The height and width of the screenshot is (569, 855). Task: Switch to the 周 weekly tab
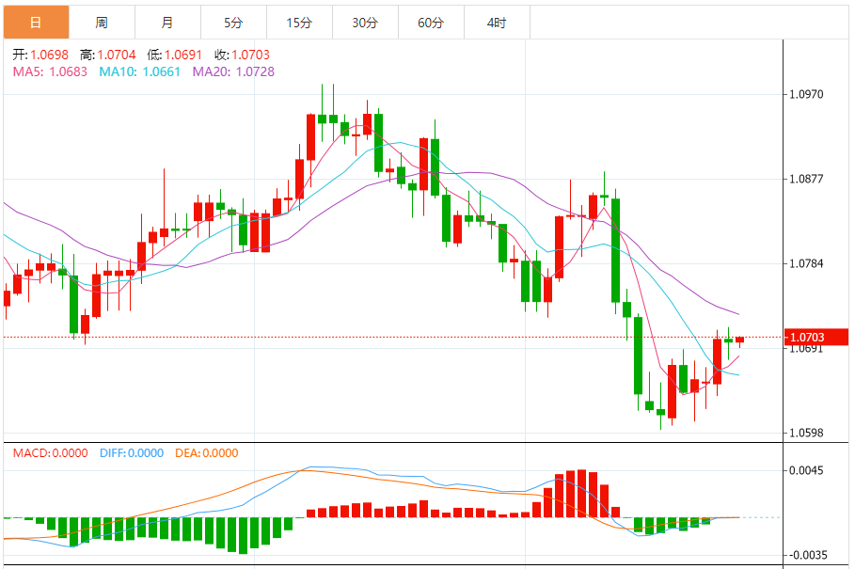pyautogui.click(x=102, y=23)
